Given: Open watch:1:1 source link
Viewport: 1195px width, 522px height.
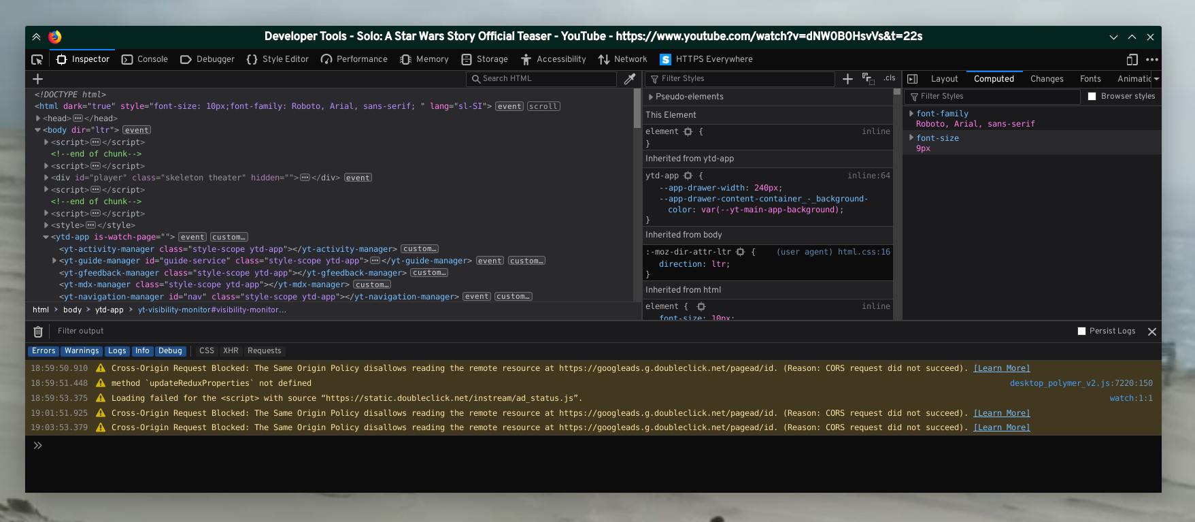Looking at the screenshot, I should coord(1131,398).
